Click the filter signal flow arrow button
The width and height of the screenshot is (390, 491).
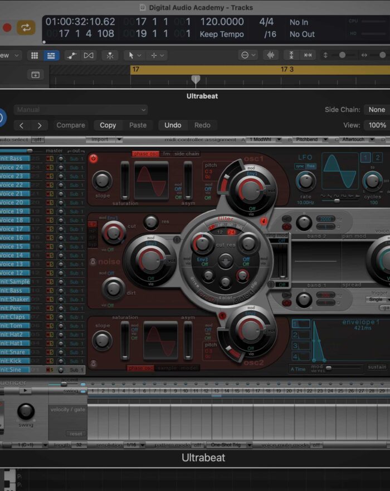[226, 261]
